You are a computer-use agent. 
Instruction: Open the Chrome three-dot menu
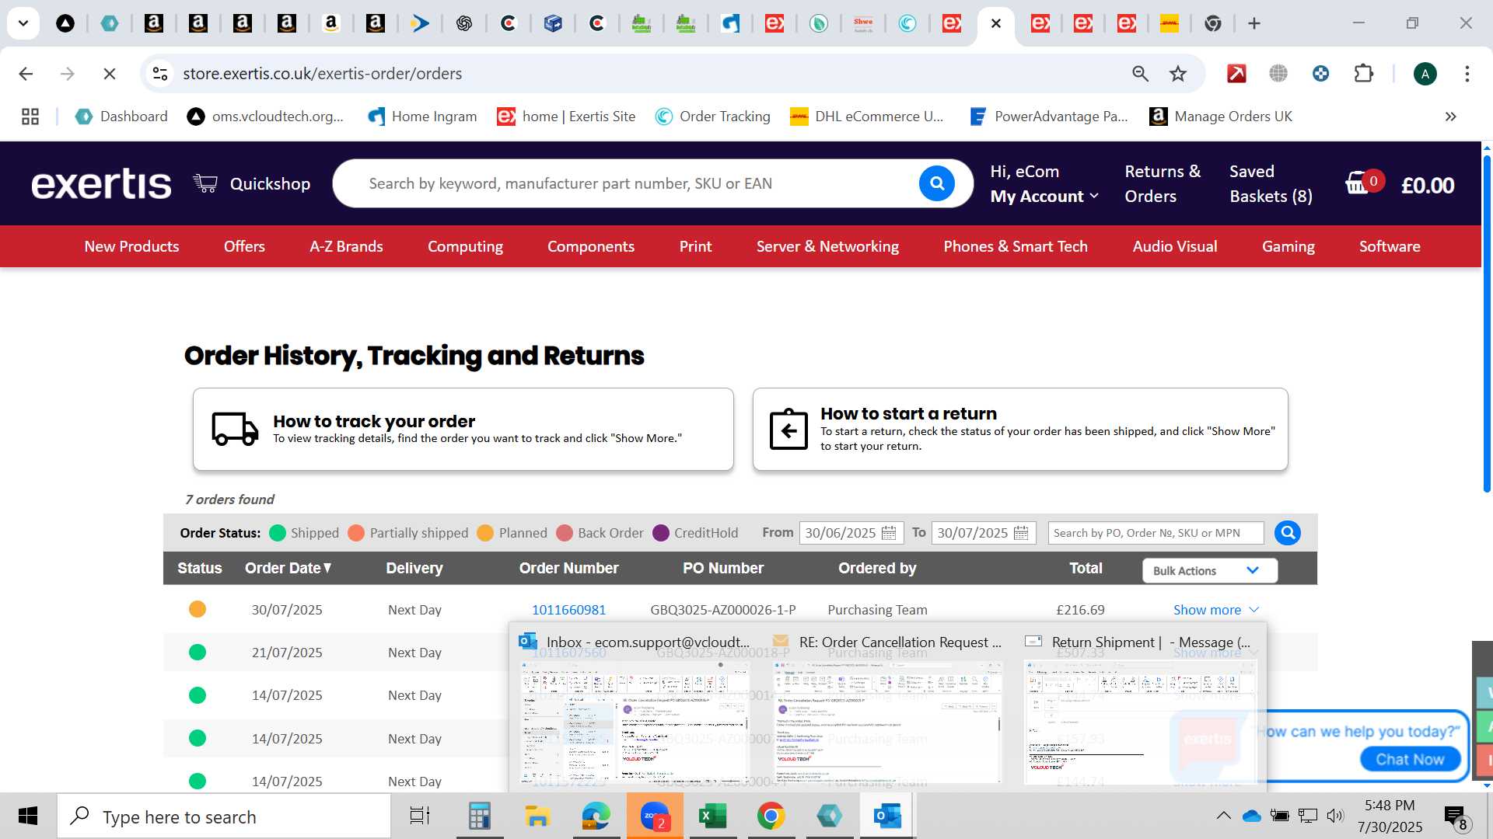[x=1467, y=74]
